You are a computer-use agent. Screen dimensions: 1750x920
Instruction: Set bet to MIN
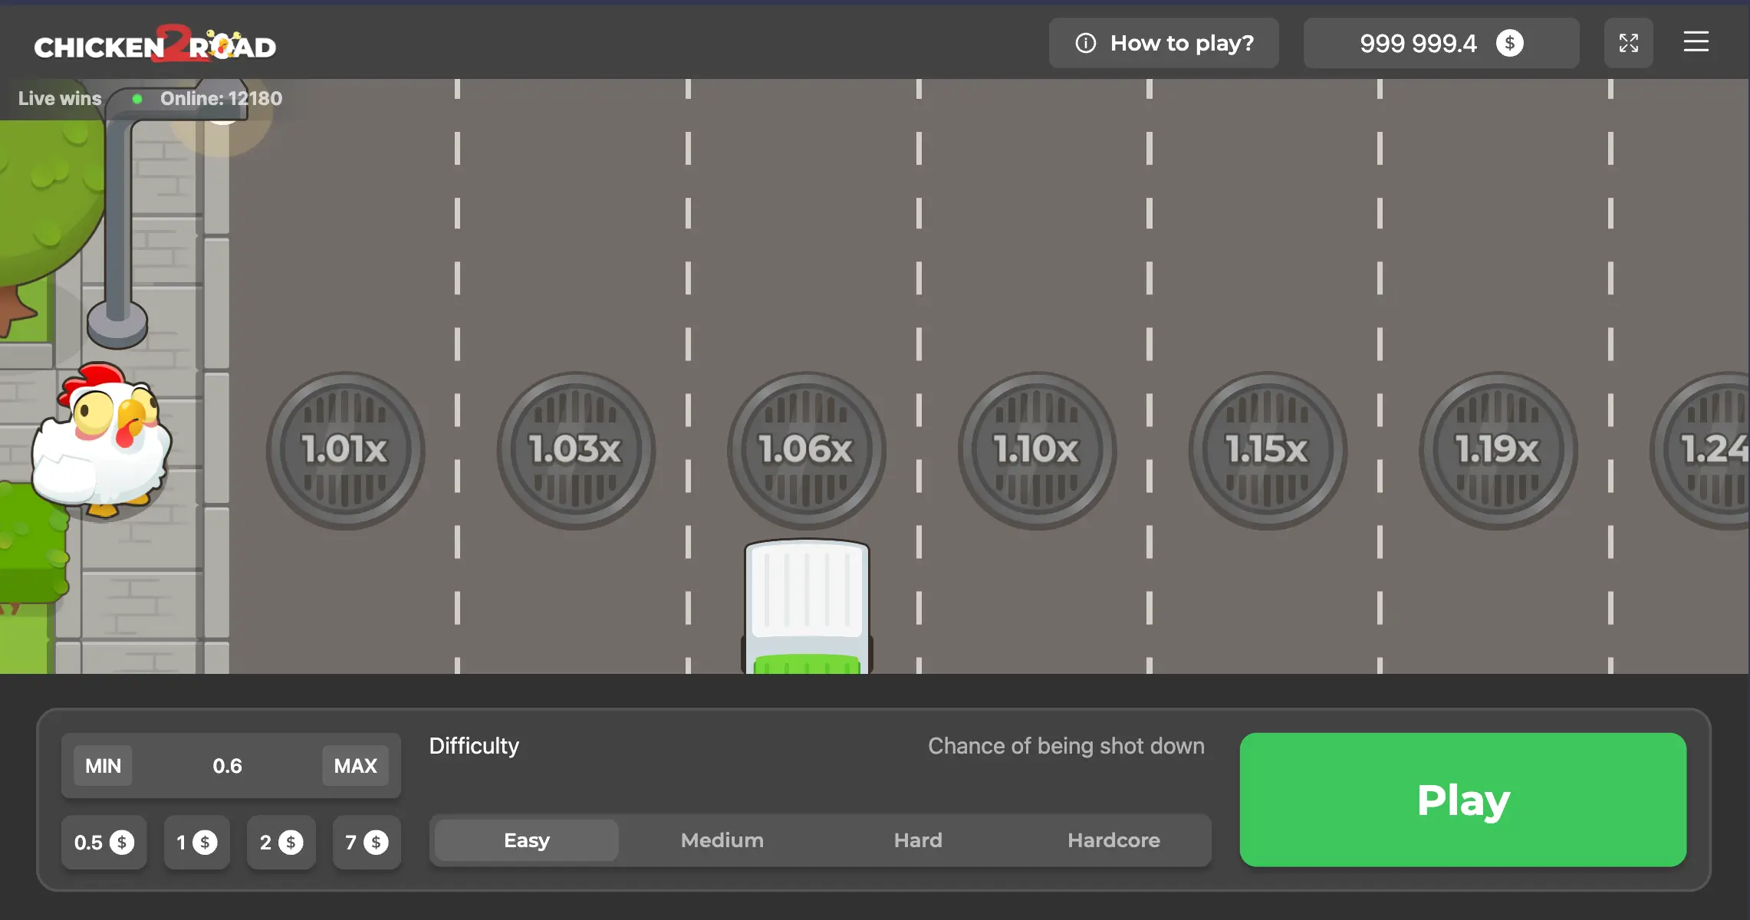point(103,766)
